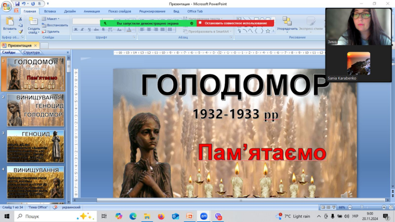Expand the Создать слайд dropdown arrow
The image size is (395, 222).
click(38, 33)
